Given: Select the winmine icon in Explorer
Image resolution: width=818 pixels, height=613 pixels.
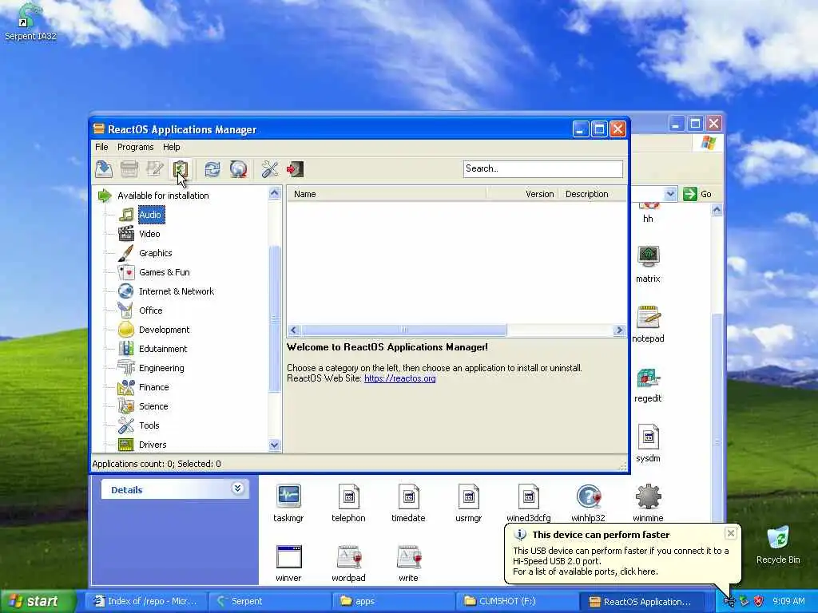Looking at the screenshot, I should (x=648, y=504).
